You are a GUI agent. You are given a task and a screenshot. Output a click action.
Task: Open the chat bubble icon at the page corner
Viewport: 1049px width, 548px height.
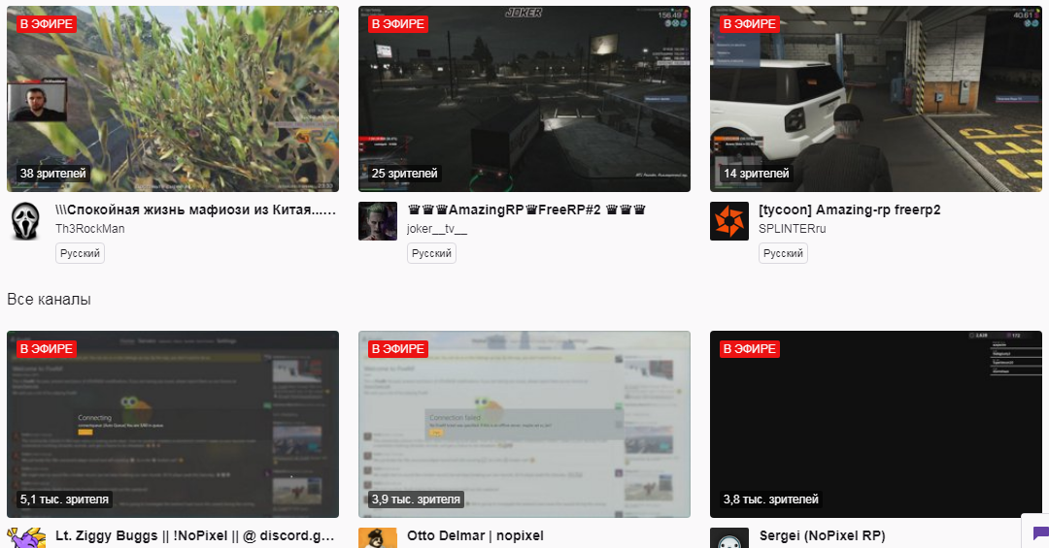pyautogui.click(x=1039, y=532)
